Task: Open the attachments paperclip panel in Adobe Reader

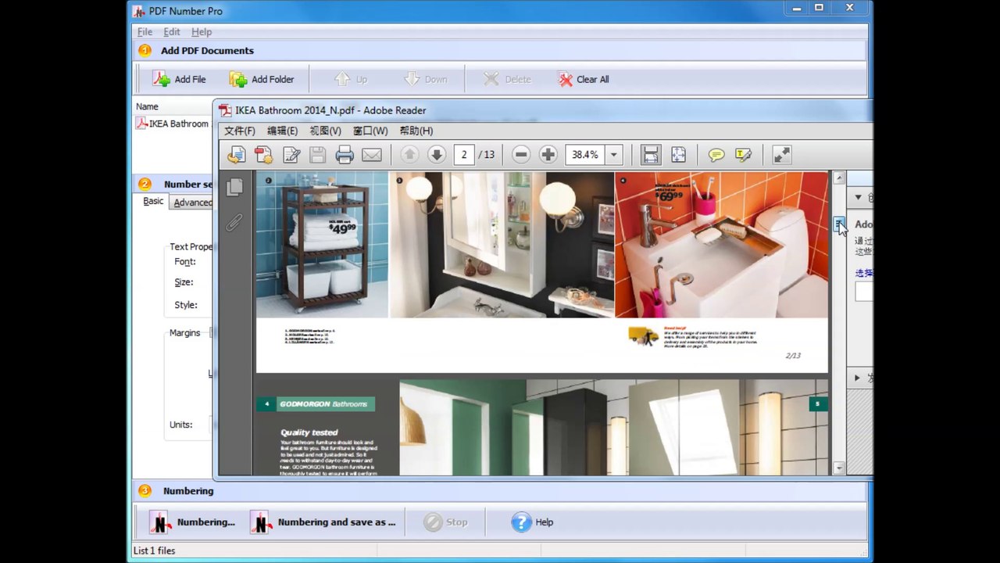Action: (234, 223)
